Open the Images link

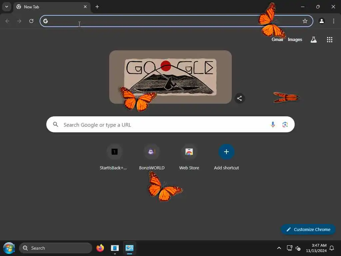click(x=295, y=39)
